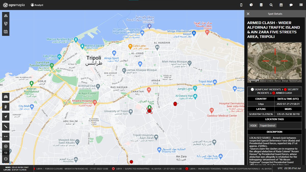Screen dimensions: 306x172
Task: Click the Jungle Land marker
Action: [x=195, y=88]
